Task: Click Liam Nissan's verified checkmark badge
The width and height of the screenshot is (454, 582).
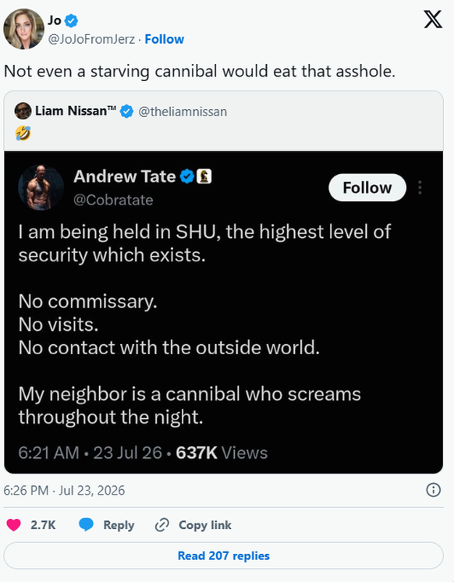Action: (x=127, y=111)
